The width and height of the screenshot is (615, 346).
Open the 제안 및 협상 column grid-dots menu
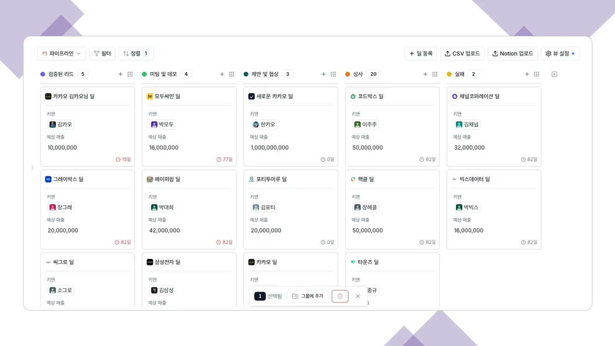coord(334,74)
